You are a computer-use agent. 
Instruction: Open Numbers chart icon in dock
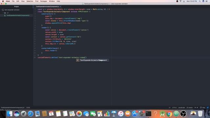pyautogui.click(x=107, y=114)
